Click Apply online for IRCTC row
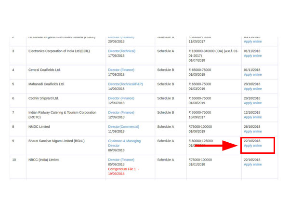 [253, 117]
